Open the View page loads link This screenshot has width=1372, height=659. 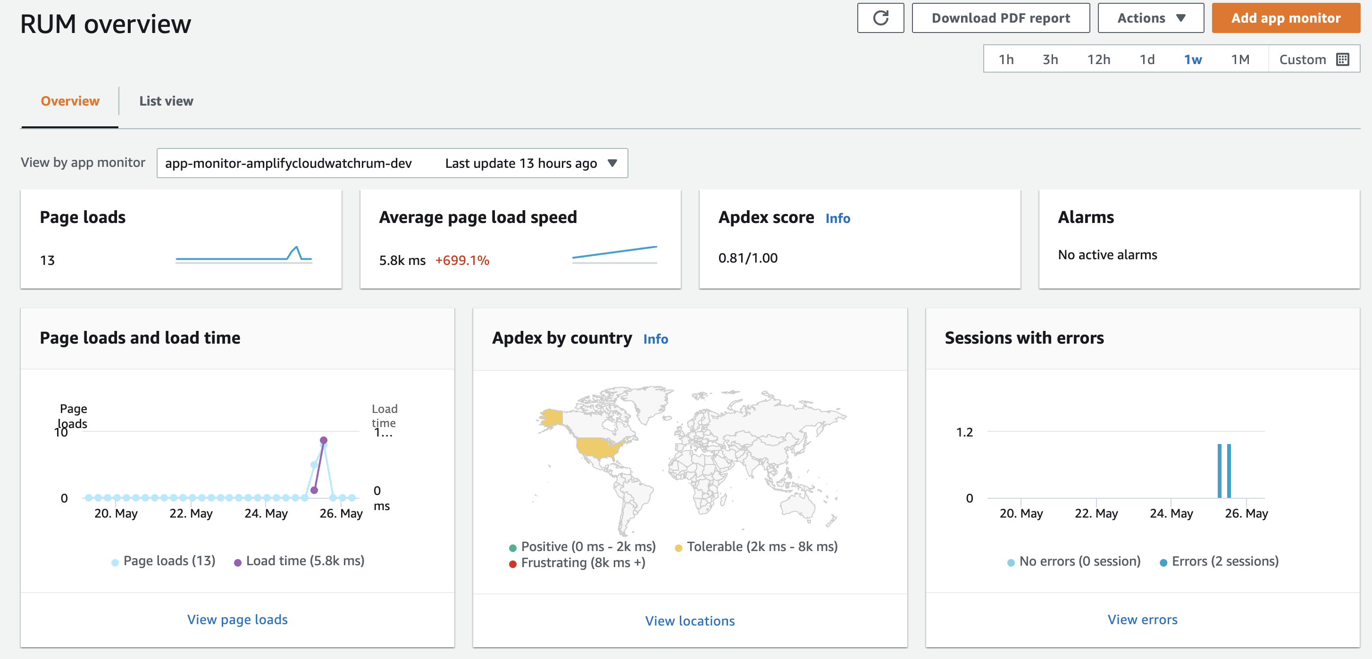point(237,619)
